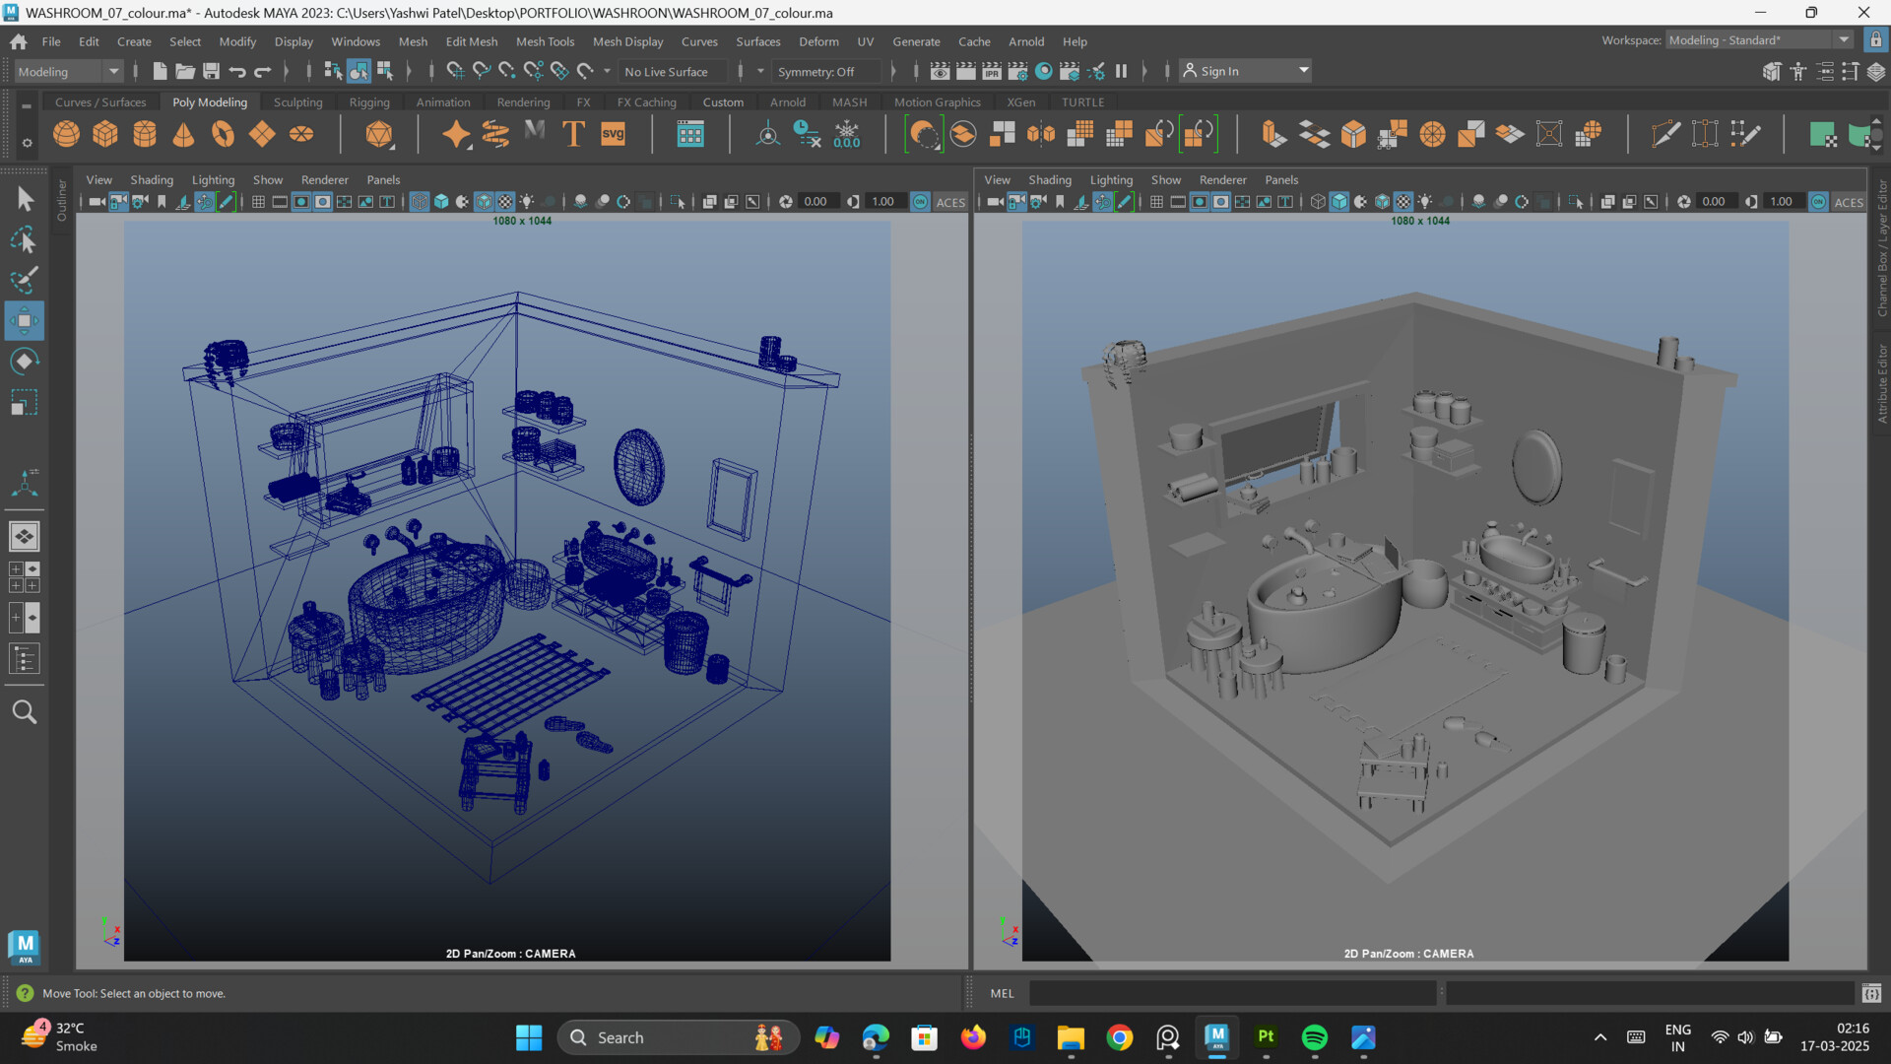Image resolution: width=1891 pixels, height=1064 pixels.
Task: Select the Type tool on the shelf
Action: pos(573,134)
